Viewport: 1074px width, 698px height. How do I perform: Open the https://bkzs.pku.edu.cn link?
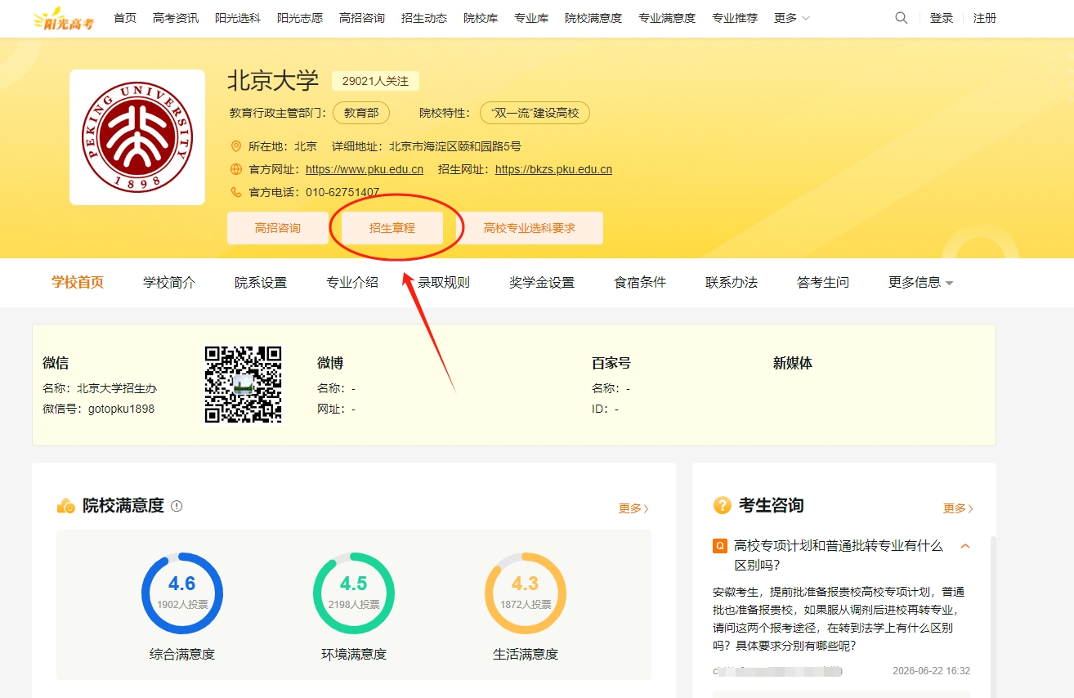[x=553, y=170]
